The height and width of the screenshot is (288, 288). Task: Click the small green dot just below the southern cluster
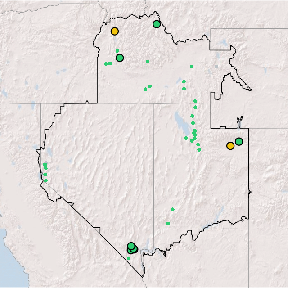point(129,258)
